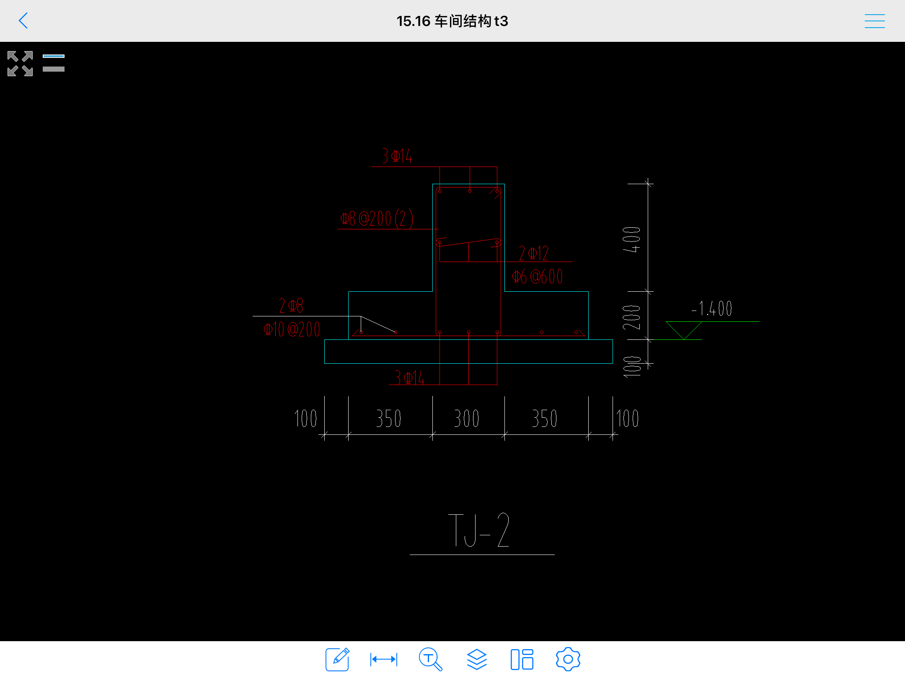Select the -1.400 elevation label
This screenshot has height=678, width=905.
click(x=712, y=309)
